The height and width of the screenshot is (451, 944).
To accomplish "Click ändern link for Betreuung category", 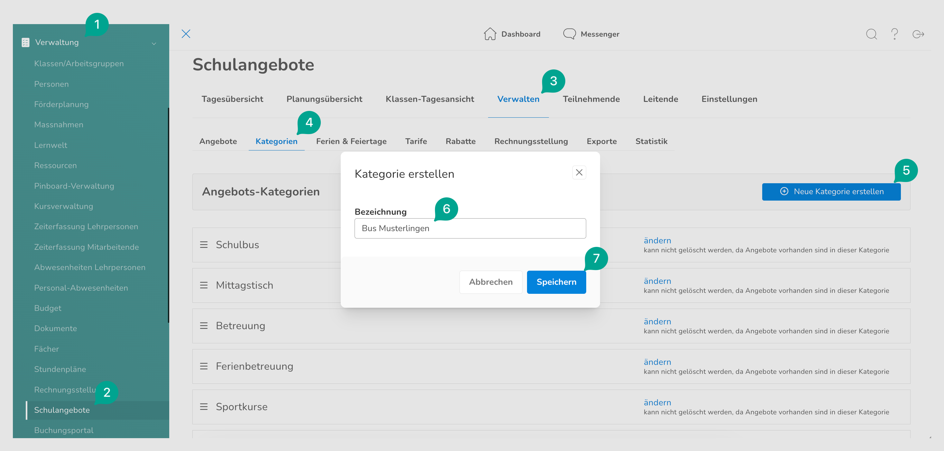I will click(657, 321).
